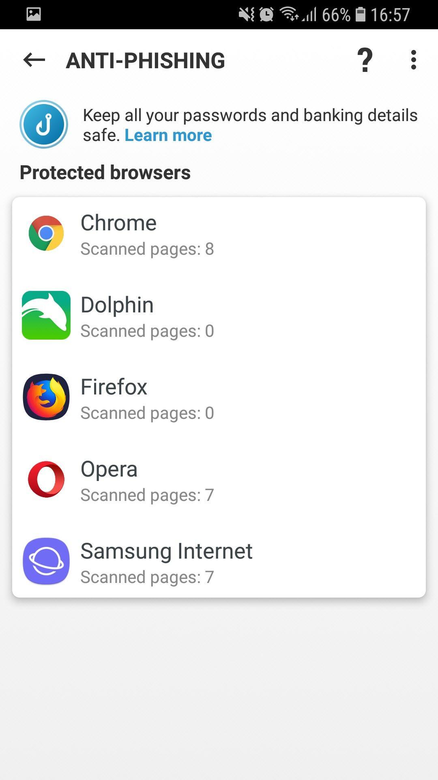Image resolution: width=438 pixels, height=780 pixels.
Task: Tap the Firefox browser icon
Action: [46, 397]
